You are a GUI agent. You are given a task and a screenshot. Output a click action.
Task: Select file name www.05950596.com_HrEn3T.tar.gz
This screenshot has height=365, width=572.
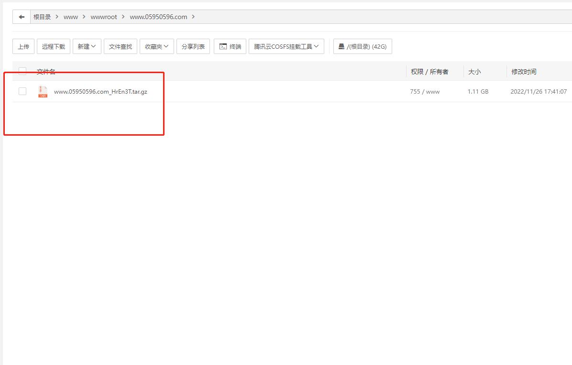(101, 91)
